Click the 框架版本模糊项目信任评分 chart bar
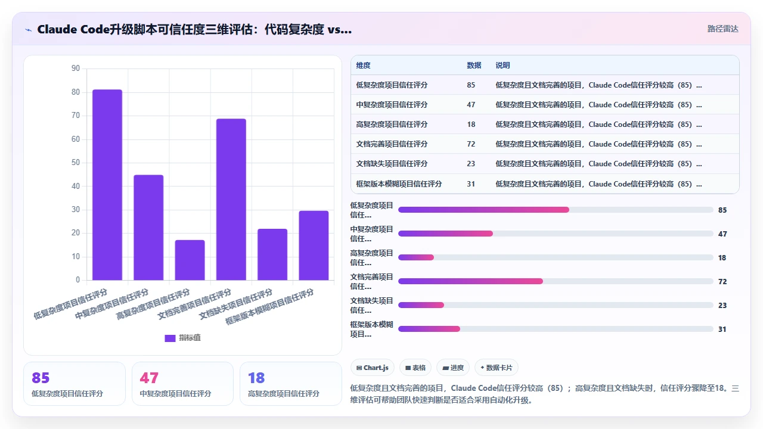Viewport: 763px width, 429px height. point(314,245)
